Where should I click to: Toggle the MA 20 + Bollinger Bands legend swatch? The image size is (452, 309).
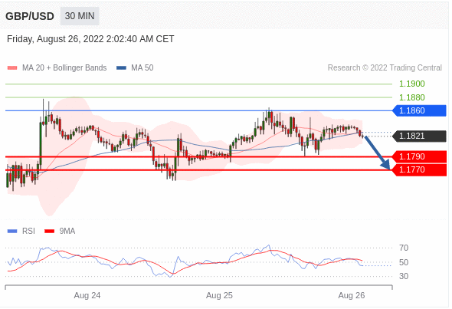pyautogui.click(x=12, y=68)
